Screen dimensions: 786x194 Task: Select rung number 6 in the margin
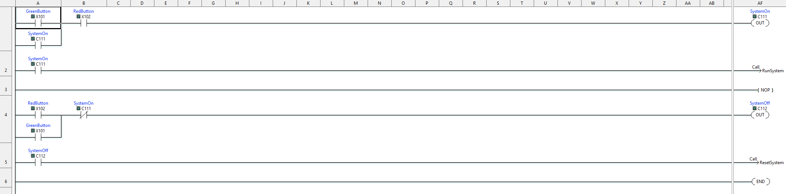tap(6, 181)
